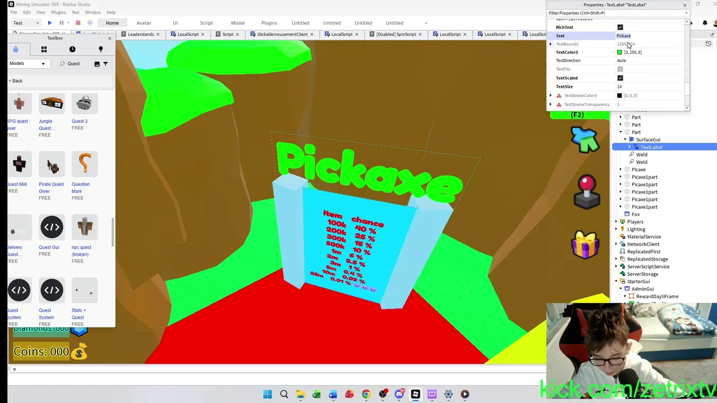
Task: Close the Leaderstands tab
Action: pos(157,34)
